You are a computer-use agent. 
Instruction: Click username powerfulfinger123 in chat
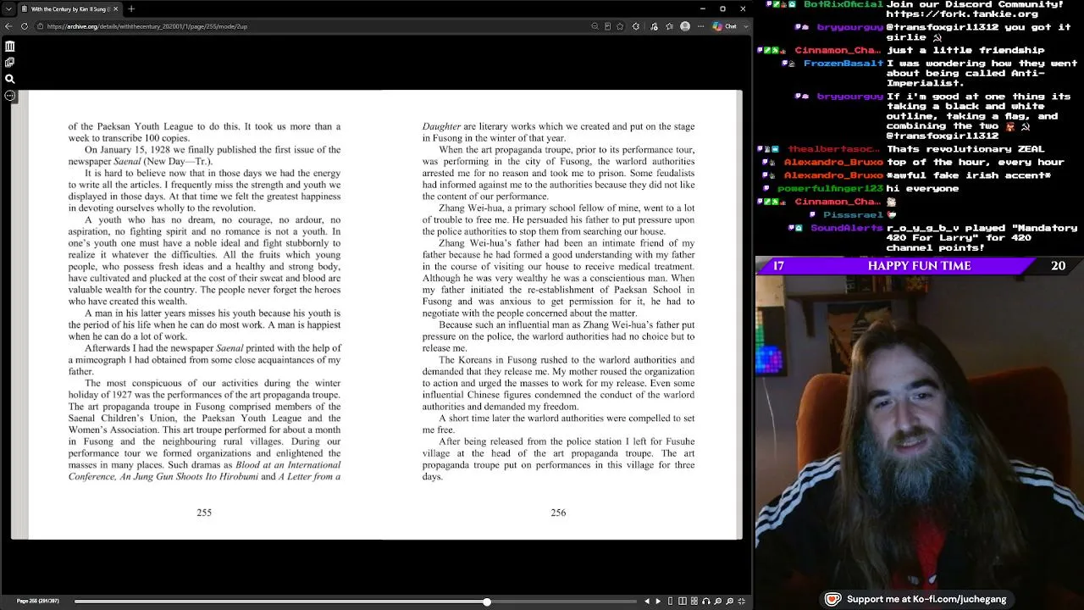830,189
